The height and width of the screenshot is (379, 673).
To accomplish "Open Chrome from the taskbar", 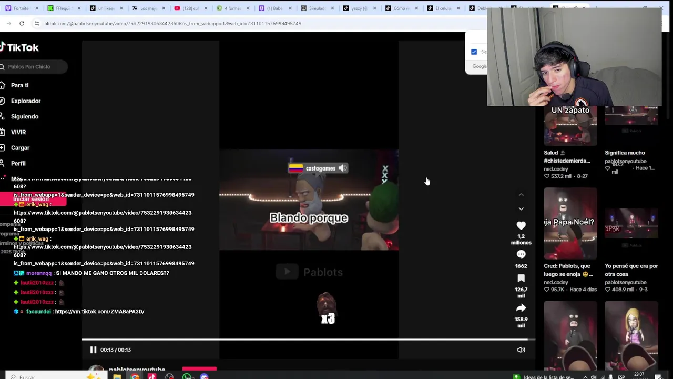I will tap(135, 376).
